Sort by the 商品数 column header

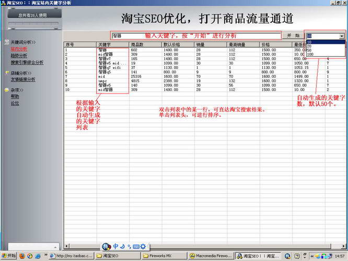(x=145, y=44)
